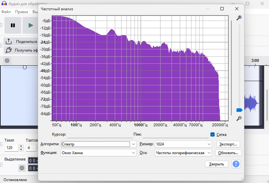Click the zoom-out magnifier below the slider

tap(239, 119)
